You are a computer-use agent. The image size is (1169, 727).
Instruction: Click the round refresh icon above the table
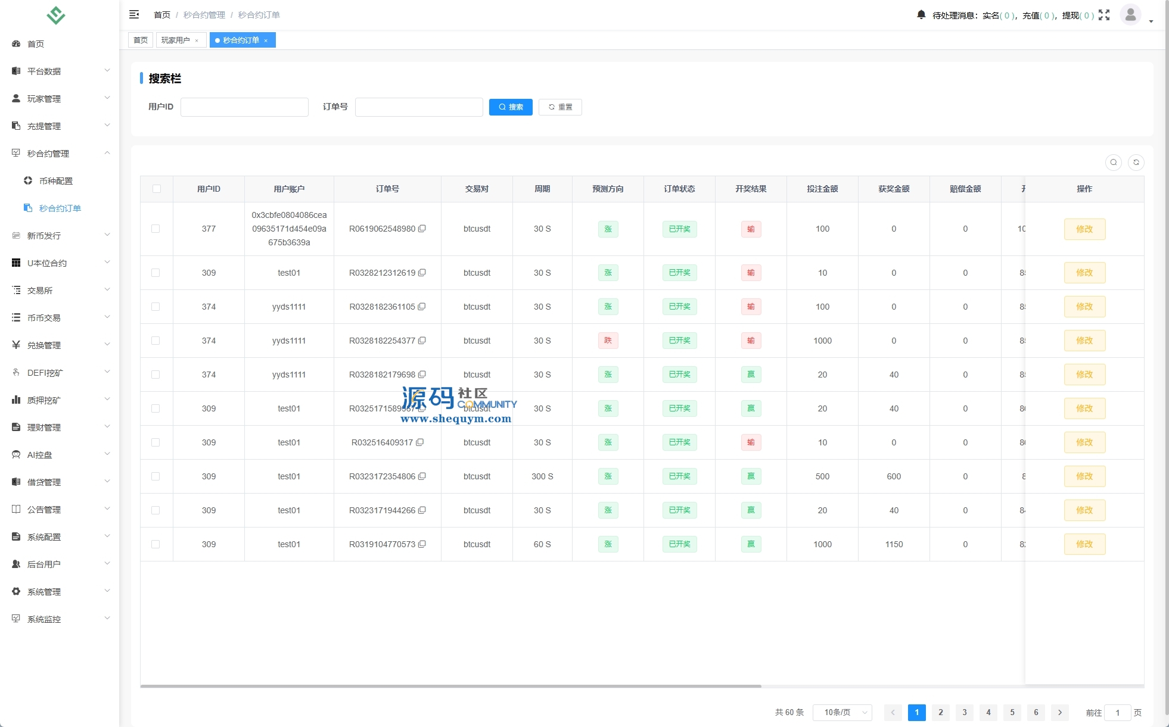tap(1136, 163)
